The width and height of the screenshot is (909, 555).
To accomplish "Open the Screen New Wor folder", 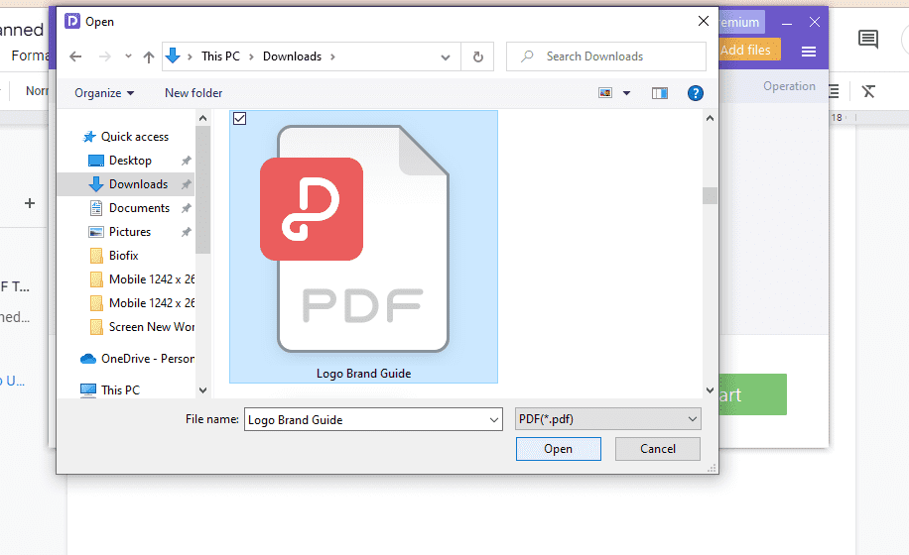I will tap(142, 327).
